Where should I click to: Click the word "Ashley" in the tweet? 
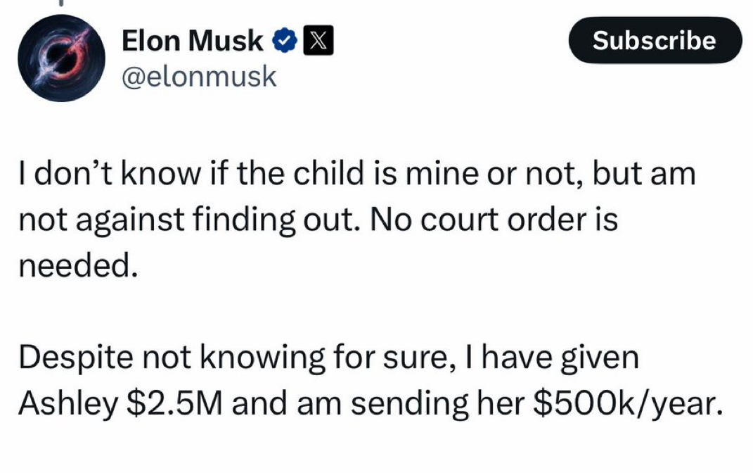tap(67, 404)
